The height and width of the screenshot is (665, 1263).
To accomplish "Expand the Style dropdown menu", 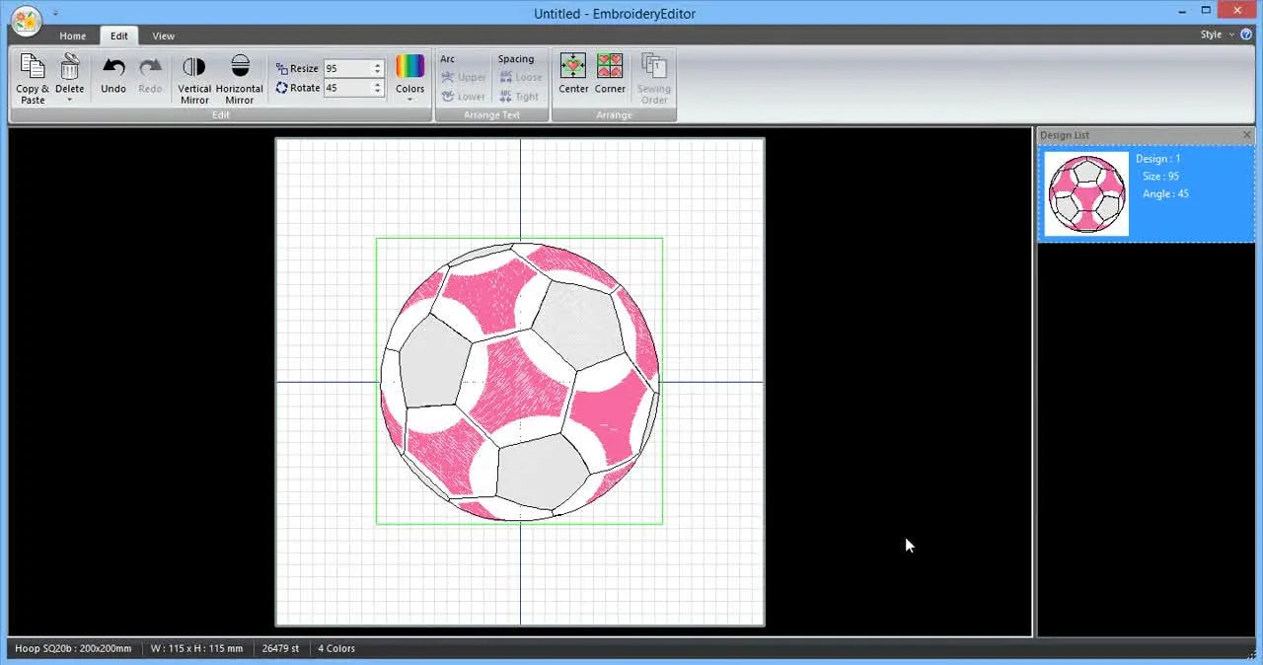I will click(1215, 35).
